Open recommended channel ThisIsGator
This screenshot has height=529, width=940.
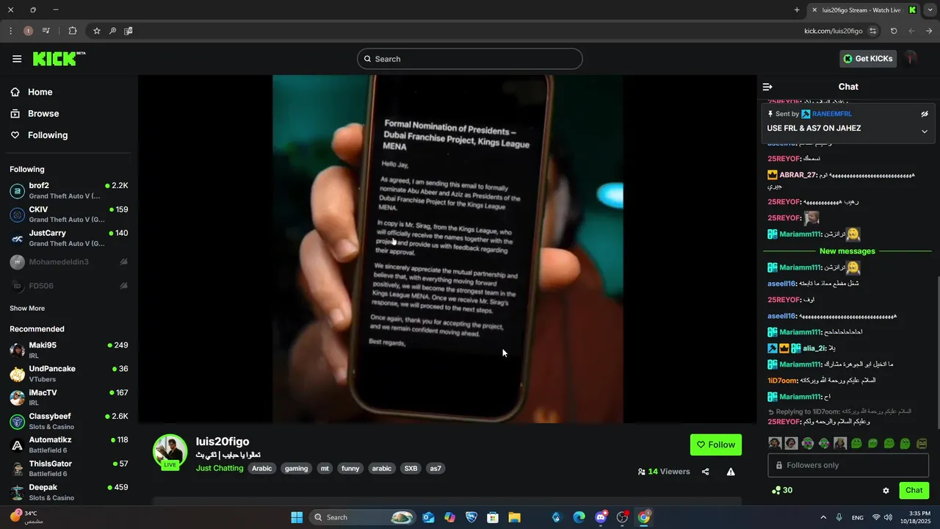[x=68, y=469]
